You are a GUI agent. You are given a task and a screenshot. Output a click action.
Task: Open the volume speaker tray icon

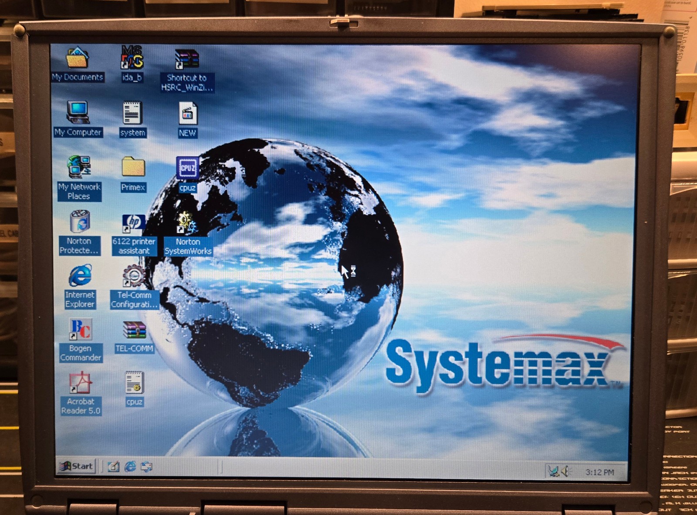(x=565, y=471)
